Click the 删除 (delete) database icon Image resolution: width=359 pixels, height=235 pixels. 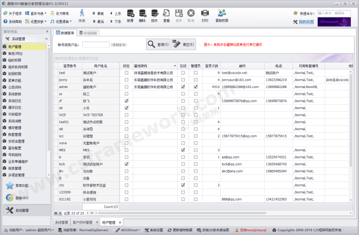point(143,13)
